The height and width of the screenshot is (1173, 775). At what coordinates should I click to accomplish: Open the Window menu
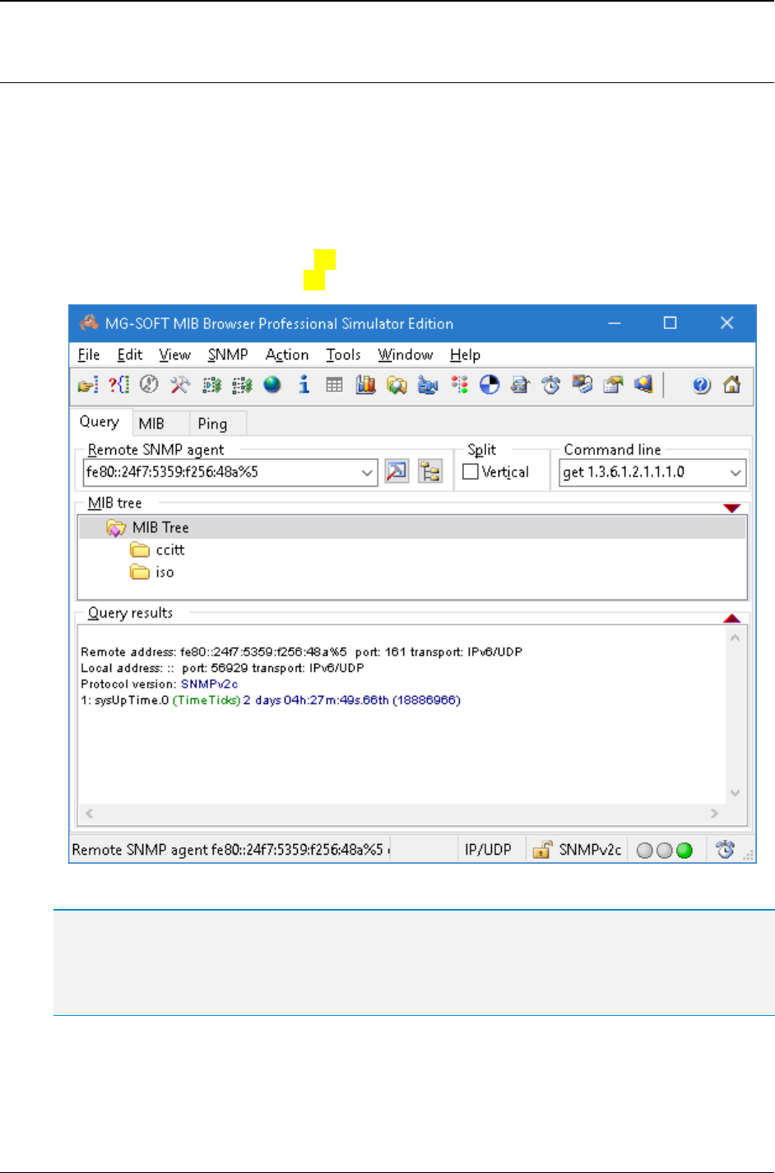coord(406,355)
